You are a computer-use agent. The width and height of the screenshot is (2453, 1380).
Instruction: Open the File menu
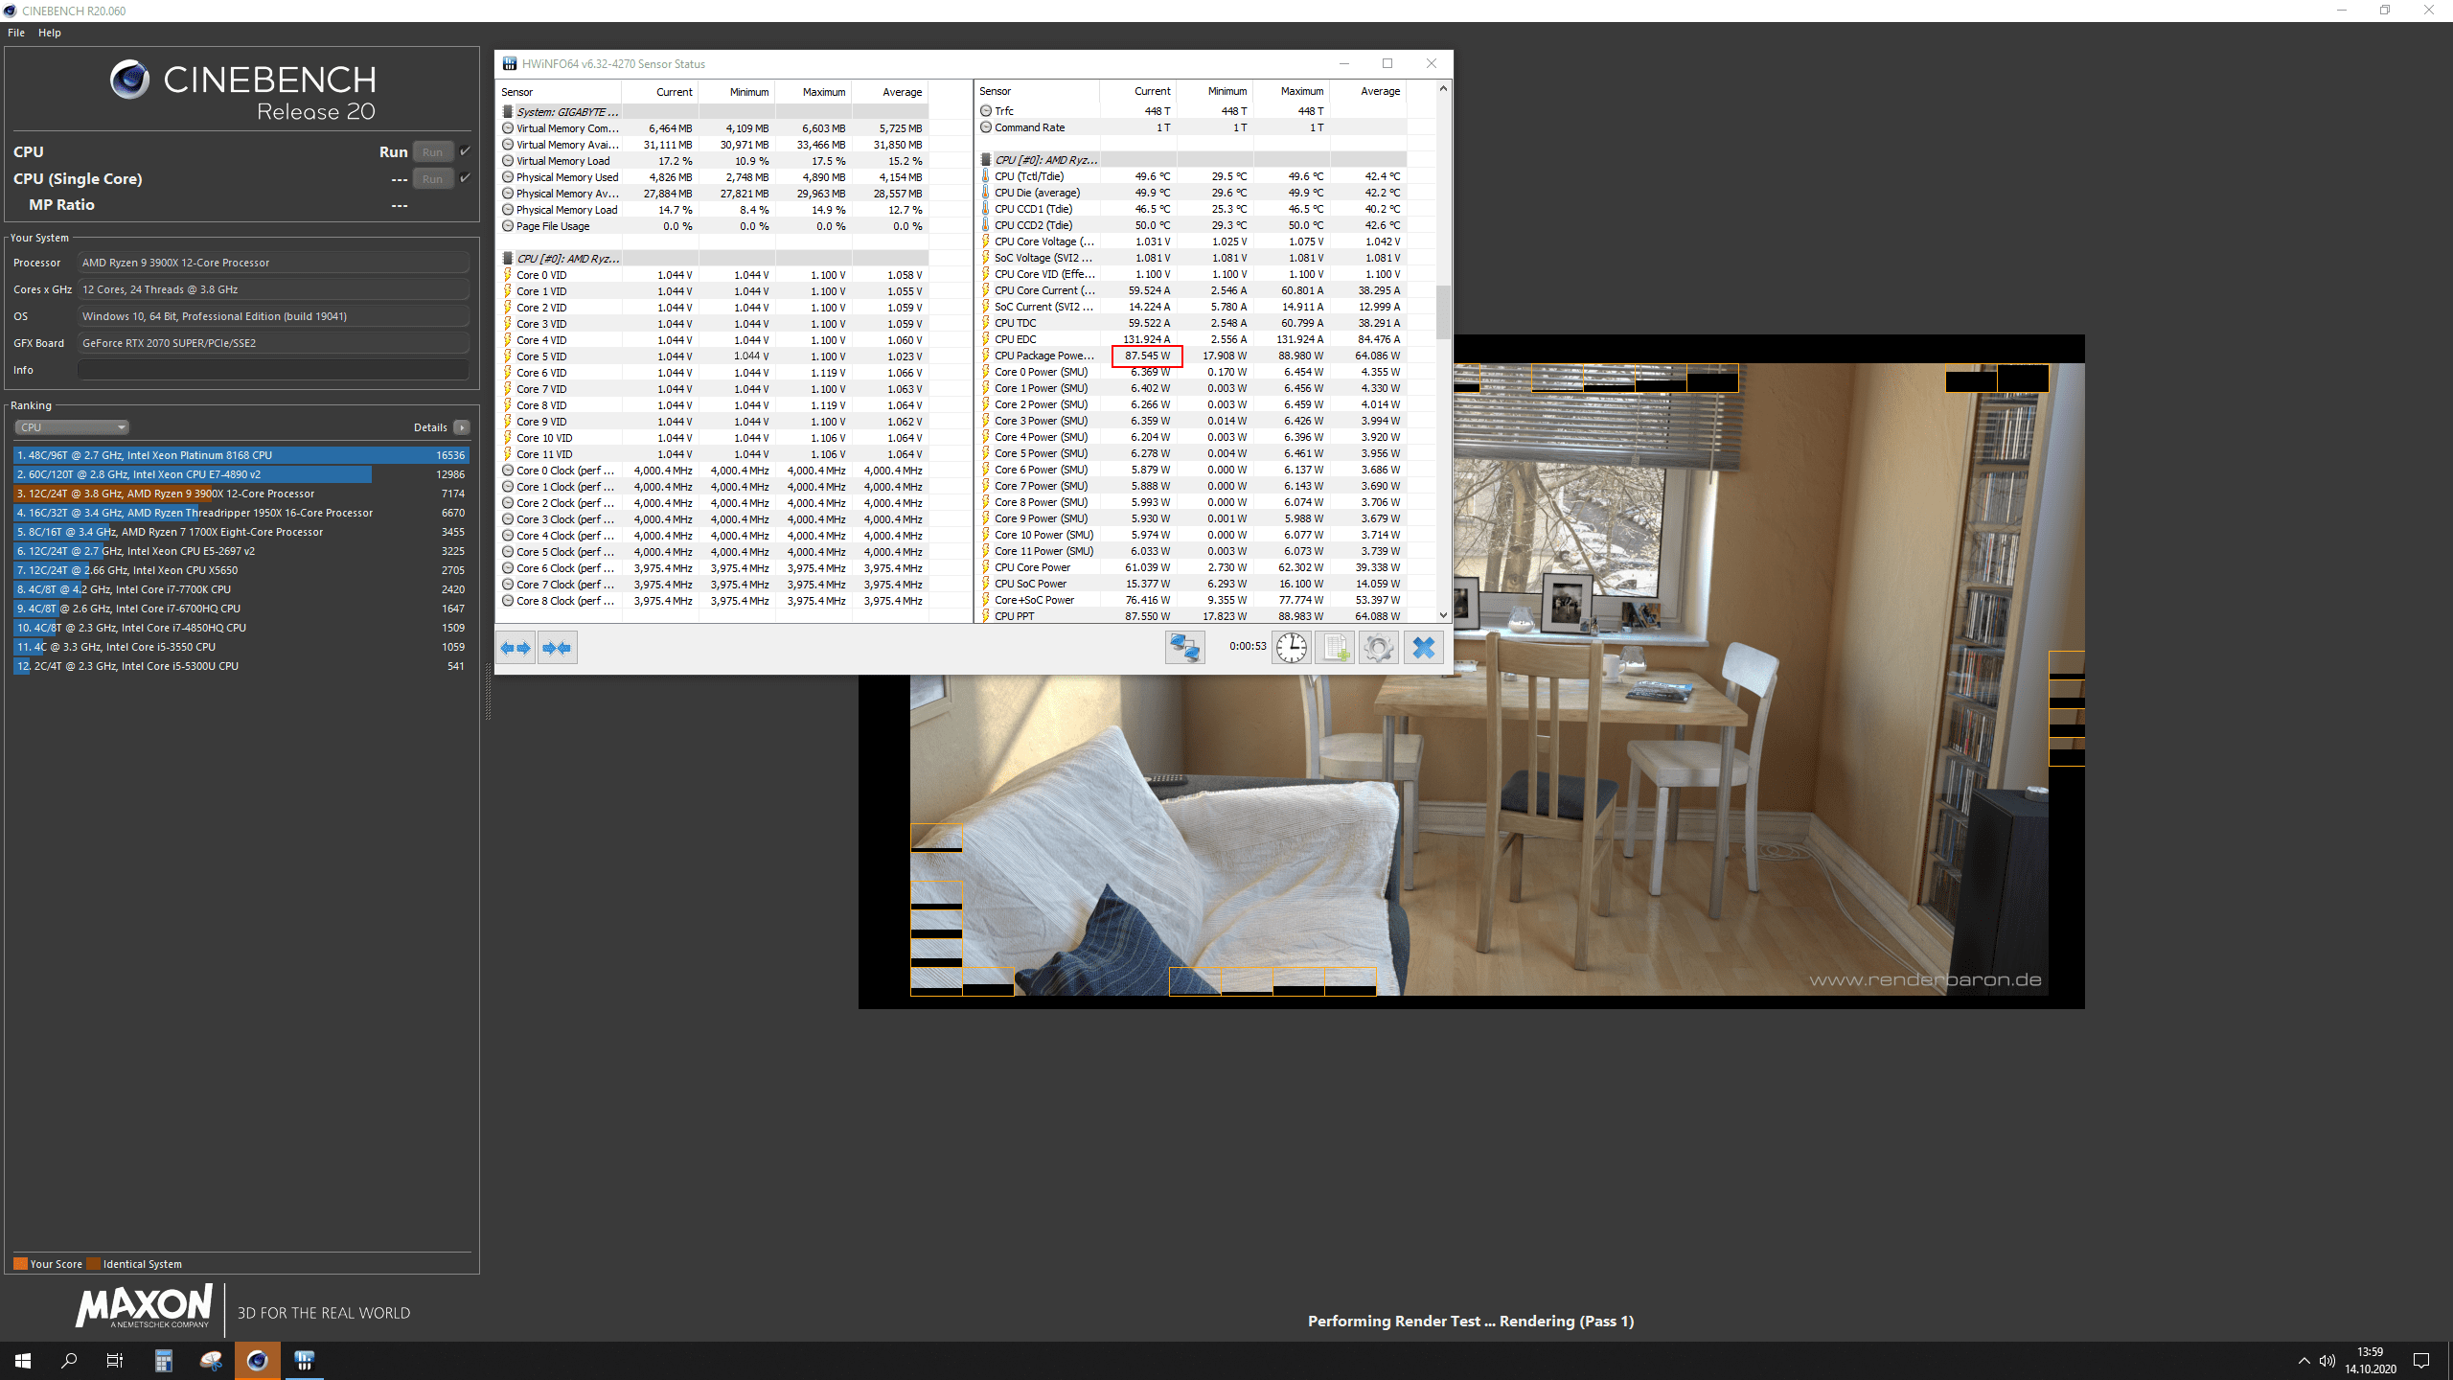coord(16,33)
